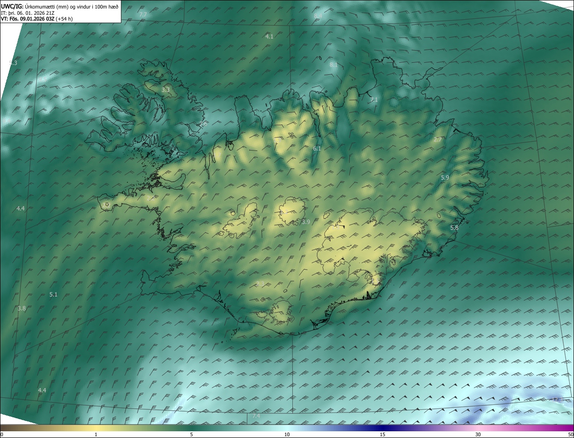This screenshot has width=574, height=438.
Task: Click the 7.7 value label on the map
Action: pyautogui.click(x=143, y=15)
